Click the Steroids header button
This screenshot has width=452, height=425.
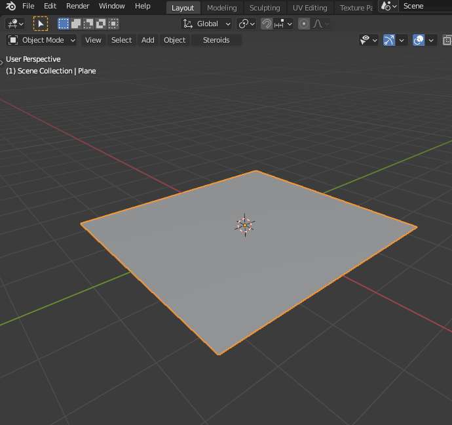pos(216,40)
